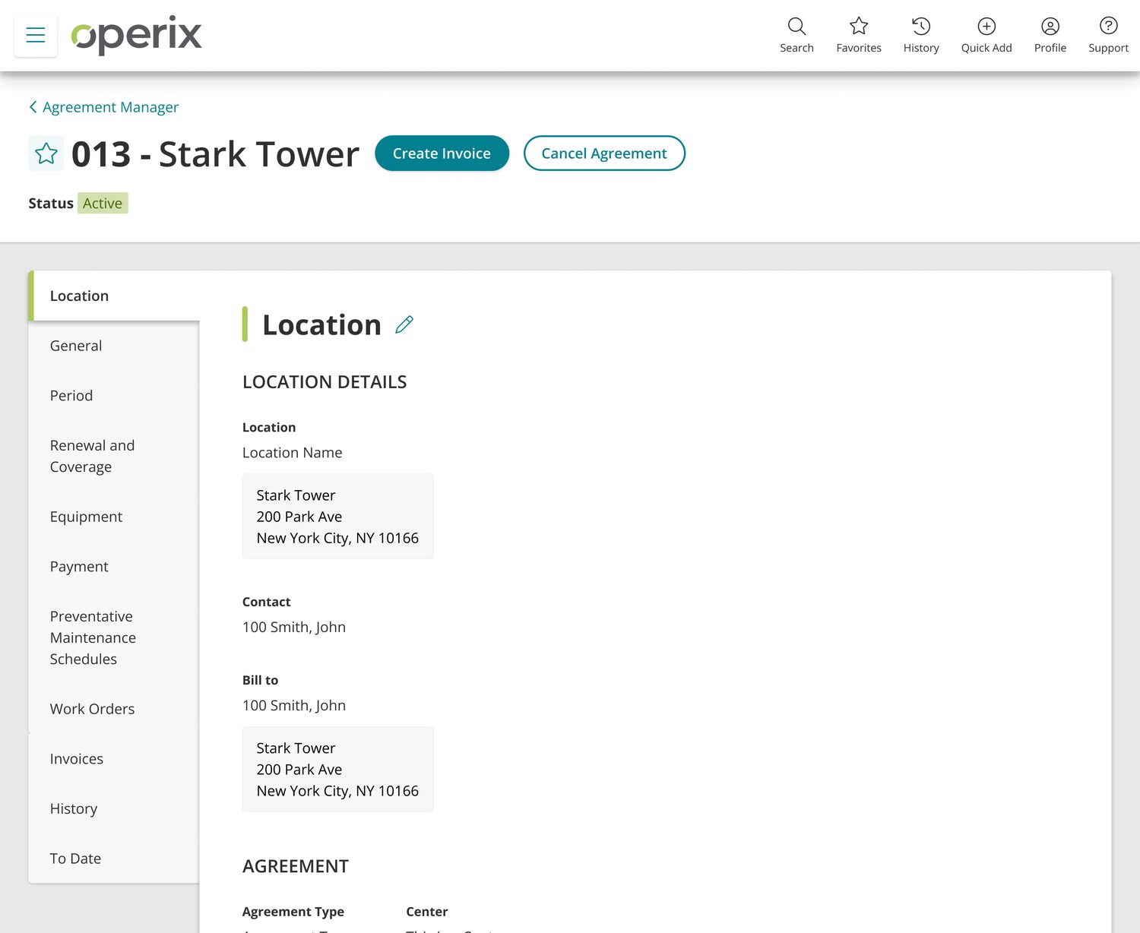This screenshot has width=1140, height=933.
Task: Go back to Agreement Manager
Action: click(103, 107)
